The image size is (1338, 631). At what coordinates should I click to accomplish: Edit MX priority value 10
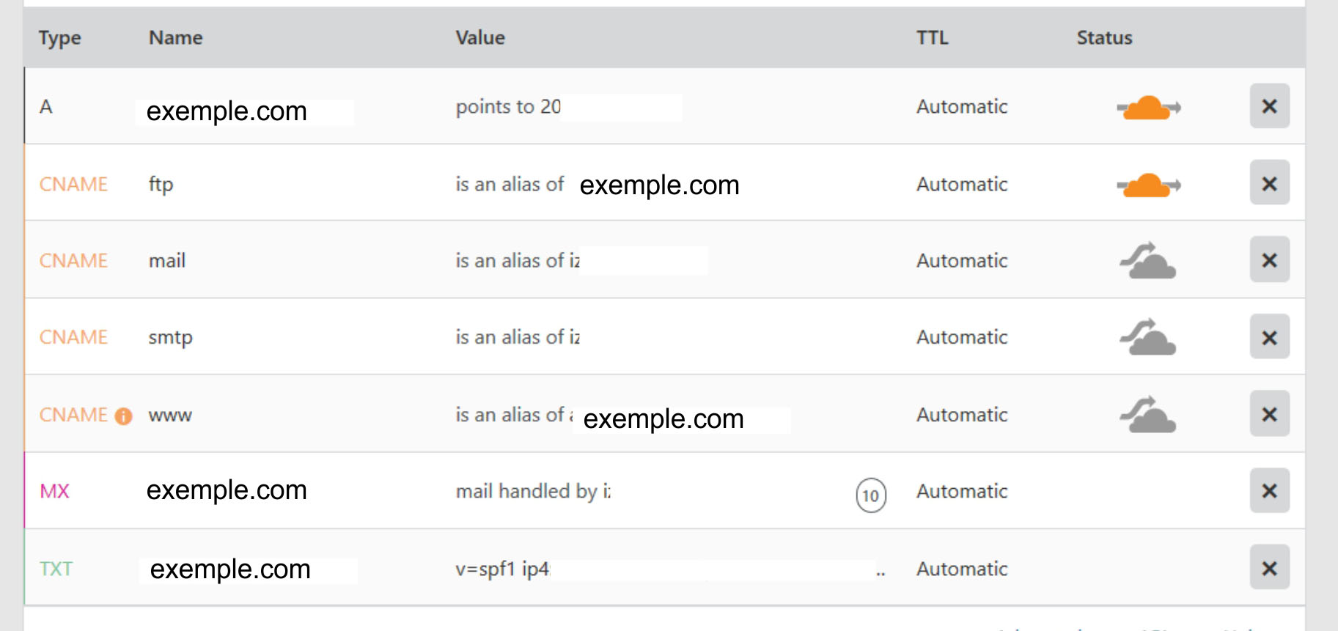click(870, 495)
